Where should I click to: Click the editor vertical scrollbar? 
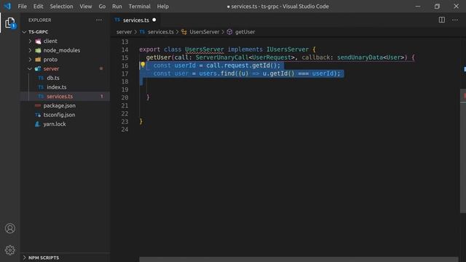[x=463, y=151]
